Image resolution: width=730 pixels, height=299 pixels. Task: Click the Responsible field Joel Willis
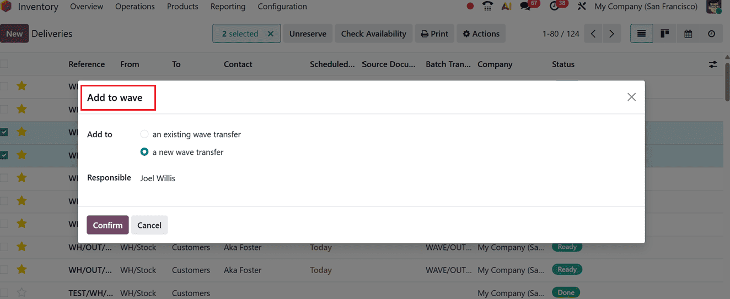tap(158, 178)
